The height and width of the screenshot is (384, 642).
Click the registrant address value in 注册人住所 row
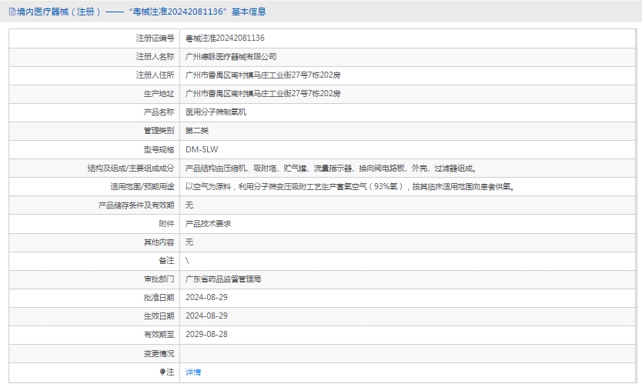[x=263, y=75]
